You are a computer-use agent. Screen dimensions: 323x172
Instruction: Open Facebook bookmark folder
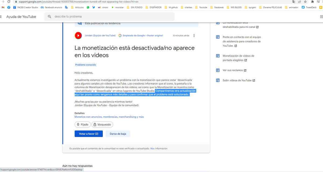[x=217, y=7]
